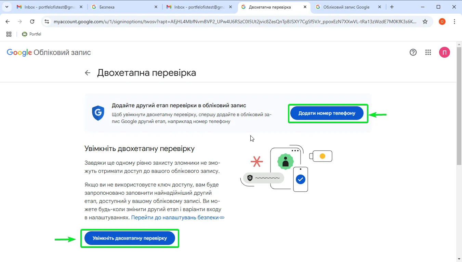Close the first Gmail Inbox tab
This screenshot has width=462, height=262.
81,7
